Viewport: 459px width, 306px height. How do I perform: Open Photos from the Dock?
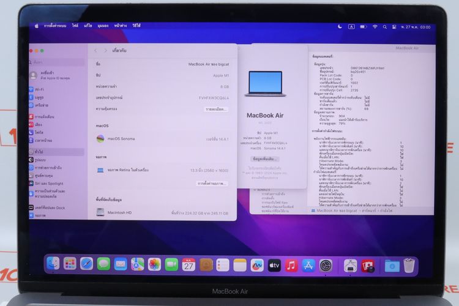[x=155, y=265]
